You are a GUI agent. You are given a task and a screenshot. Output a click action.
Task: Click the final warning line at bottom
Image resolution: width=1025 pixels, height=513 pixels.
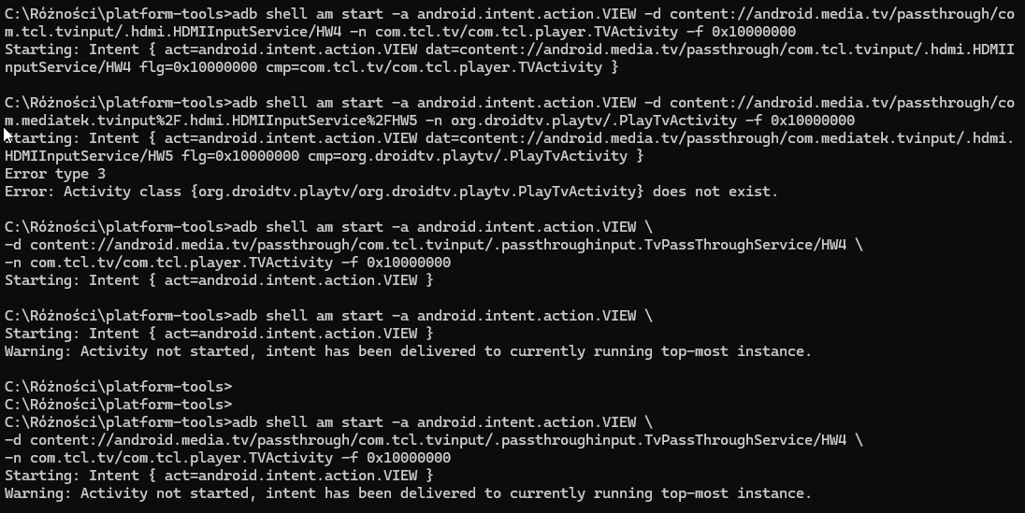[x=408, y=493]
